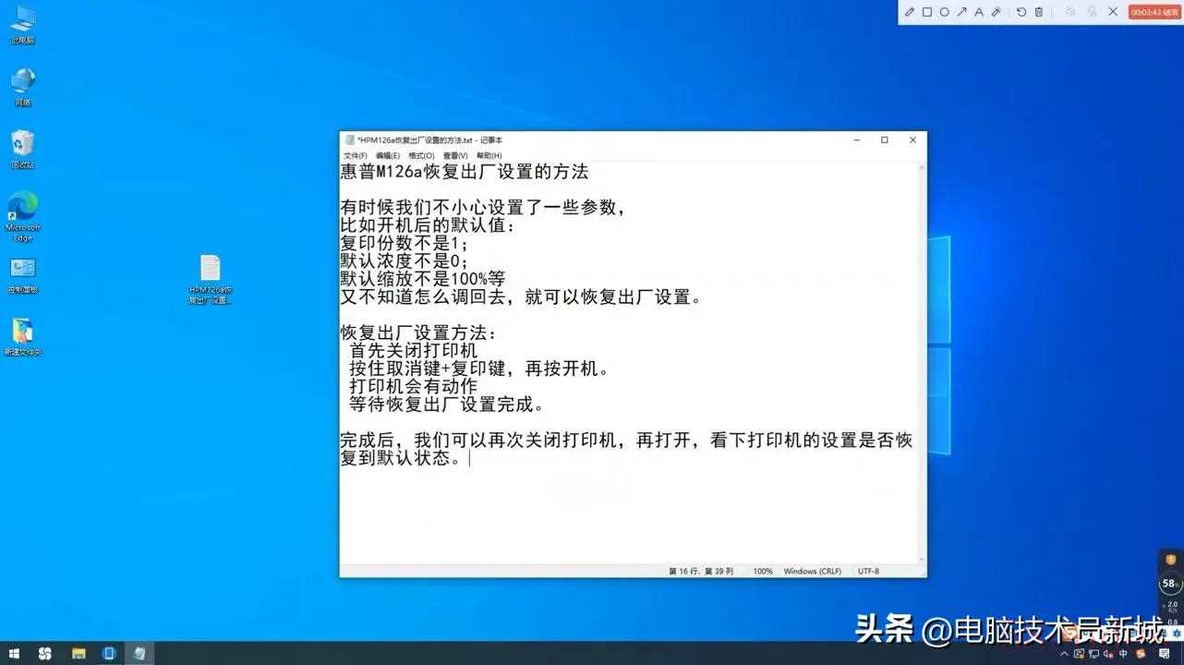Viewport: 1184px width, 665px height.
Task: Click the blue phone taskbar app icon
Action: click(108, 654)
